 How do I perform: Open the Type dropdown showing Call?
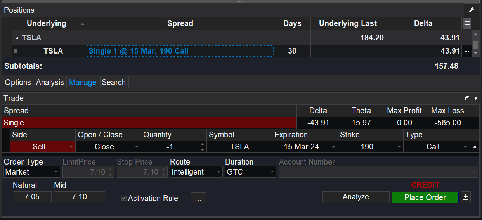437,147
